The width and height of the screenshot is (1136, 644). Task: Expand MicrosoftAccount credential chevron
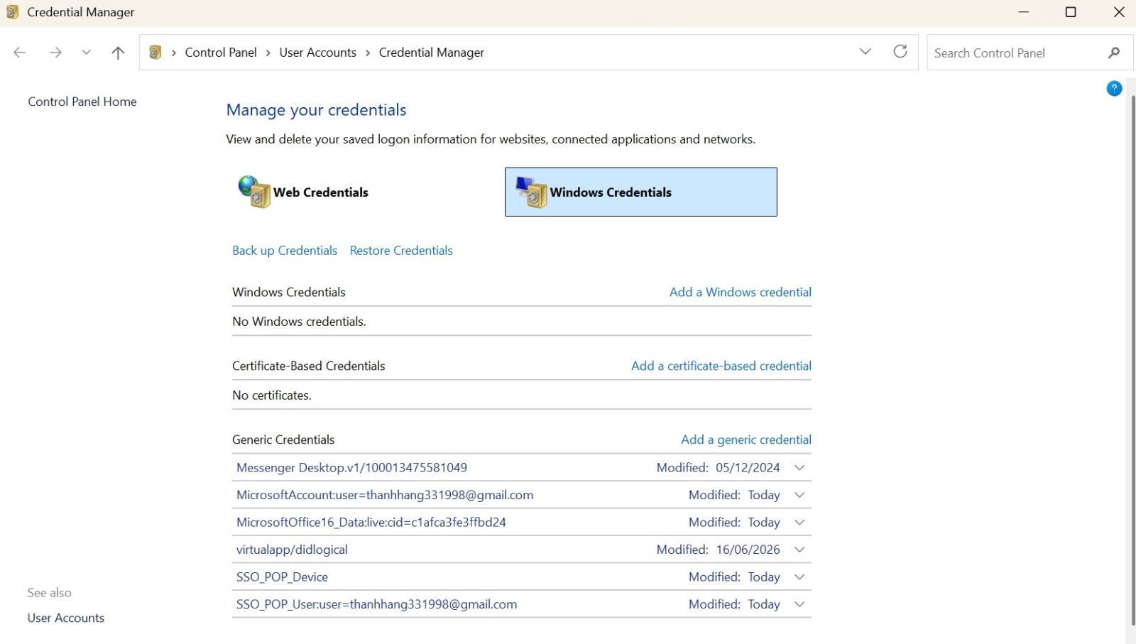tap(799, 495)
